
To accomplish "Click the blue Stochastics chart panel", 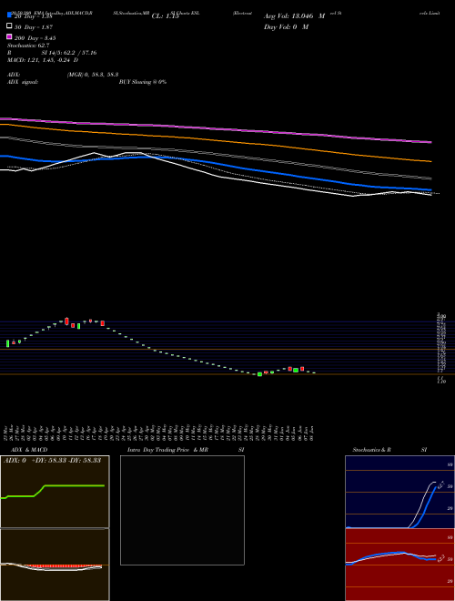I will [399, 492].
